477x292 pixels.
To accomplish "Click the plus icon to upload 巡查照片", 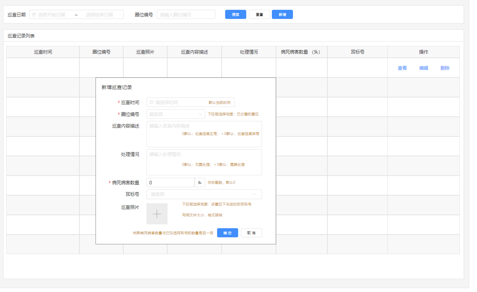I will (157, 214).
